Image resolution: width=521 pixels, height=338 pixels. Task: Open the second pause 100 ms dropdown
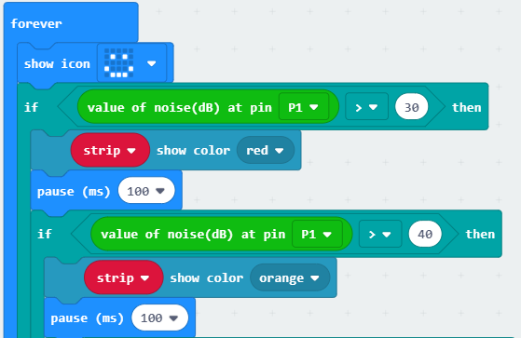(159, 318)
